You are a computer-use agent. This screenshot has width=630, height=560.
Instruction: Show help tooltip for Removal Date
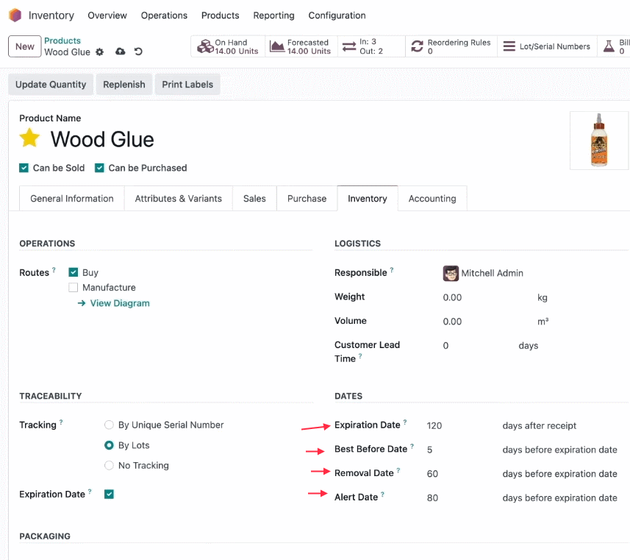(x=398, y=470)
